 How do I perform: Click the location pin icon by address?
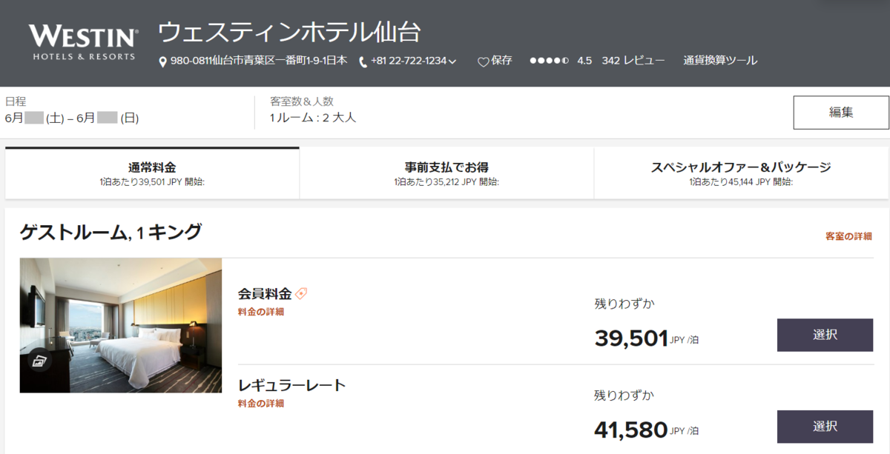163,61
